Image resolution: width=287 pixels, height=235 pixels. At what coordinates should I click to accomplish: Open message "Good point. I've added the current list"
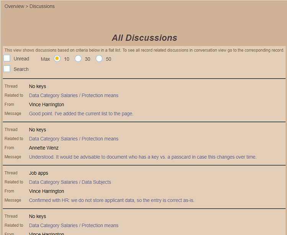81,114
